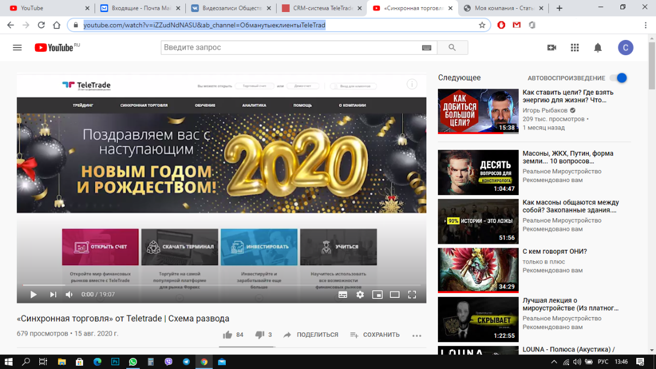Toggle subtitles in the player
This screenshot has height=369, width=656.
[x=343, y=294]
